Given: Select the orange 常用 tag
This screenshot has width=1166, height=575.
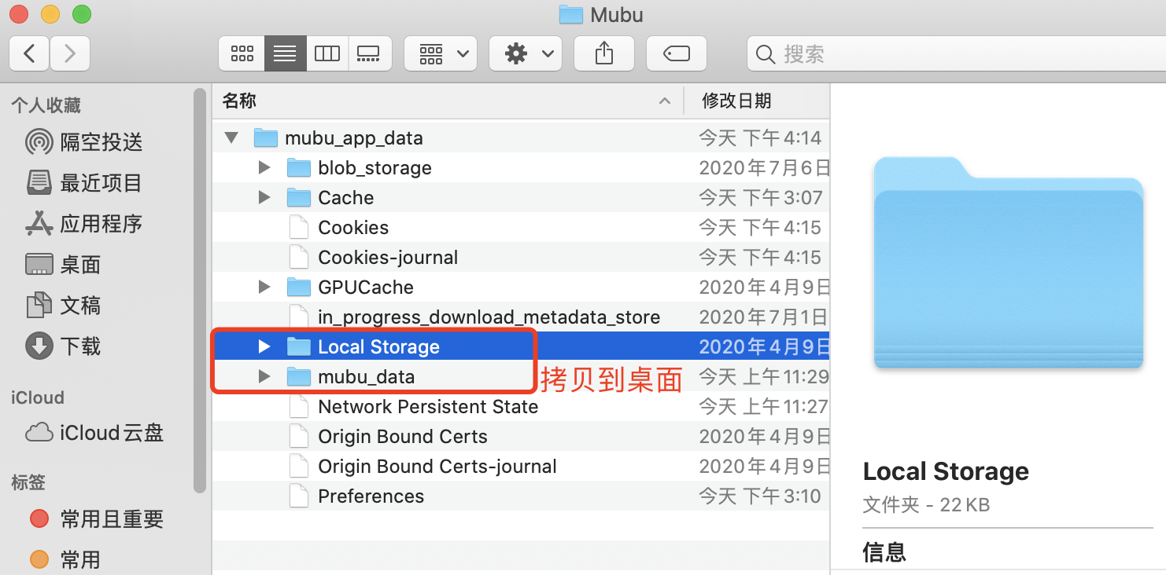Looking at the screenshot, I should point(65,560).
